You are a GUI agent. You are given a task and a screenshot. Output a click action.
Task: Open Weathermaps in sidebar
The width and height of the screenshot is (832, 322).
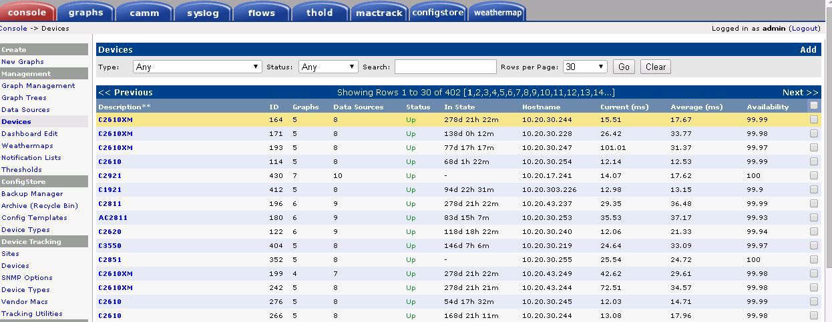(x=27, y=145)
